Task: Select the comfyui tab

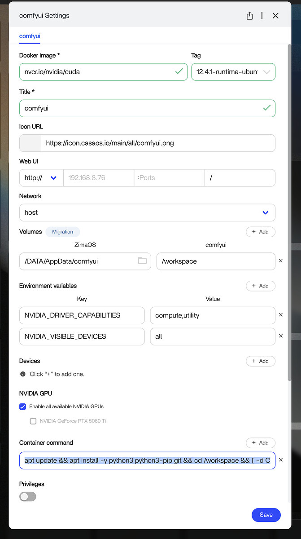Action: (x=30, y=36)
